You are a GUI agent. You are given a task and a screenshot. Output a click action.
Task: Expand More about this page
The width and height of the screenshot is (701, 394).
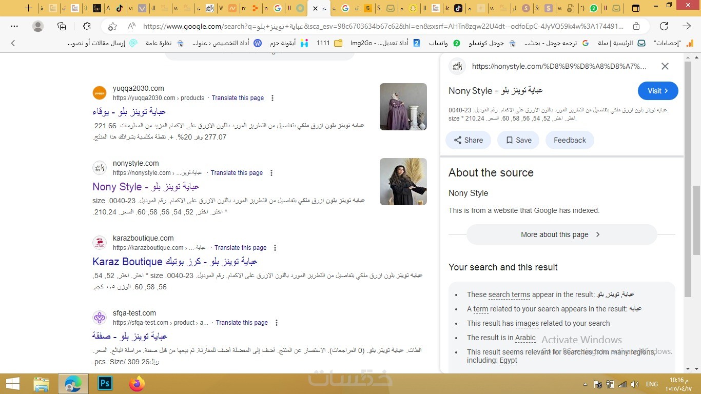[561, 234]
